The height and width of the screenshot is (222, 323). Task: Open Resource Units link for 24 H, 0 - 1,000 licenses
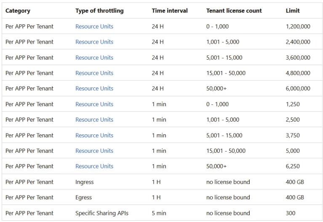[94, 26]
